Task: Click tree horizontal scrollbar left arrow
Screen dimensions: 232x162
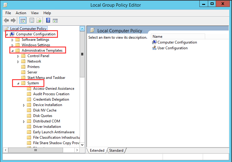Action: tap(5, 150)
